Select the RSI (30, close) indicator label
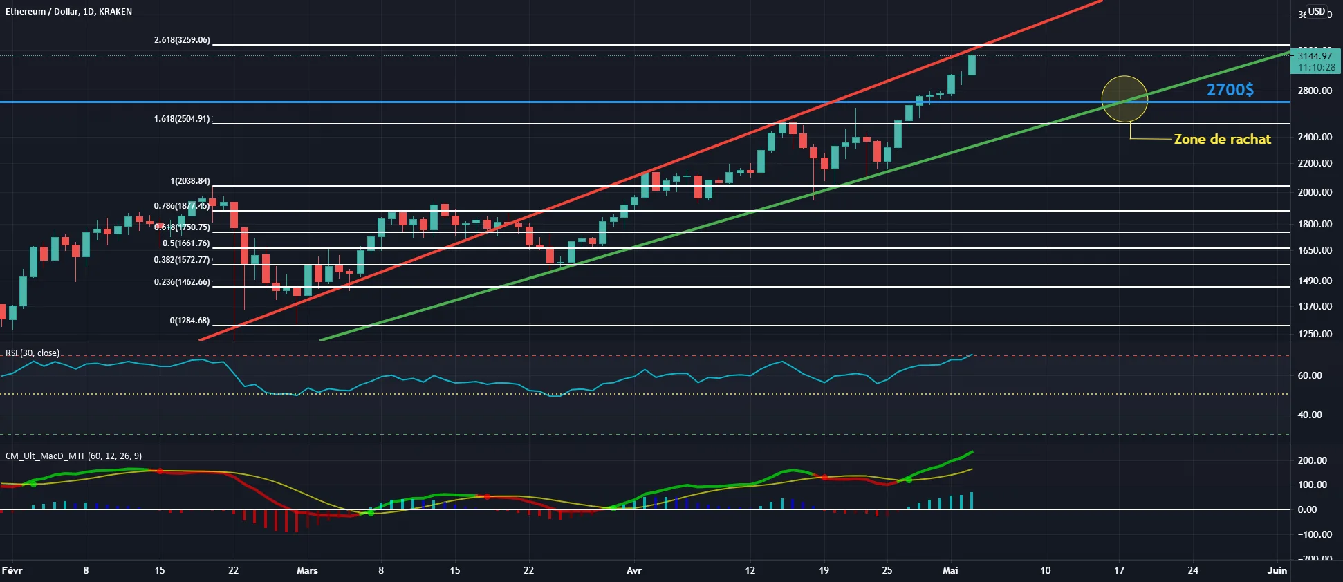 [33, 353]
